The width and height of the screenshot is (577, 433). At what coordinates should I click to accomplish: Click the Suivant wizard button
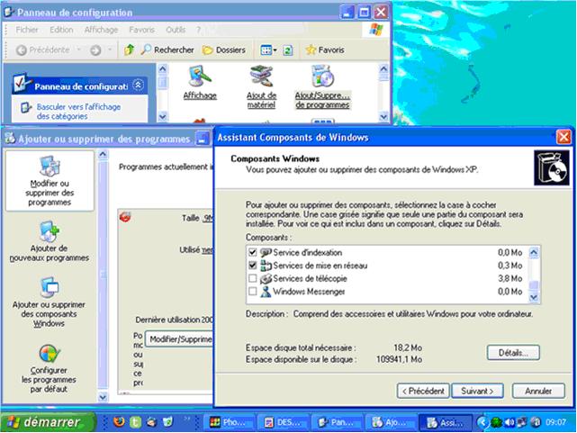[477, 391]
